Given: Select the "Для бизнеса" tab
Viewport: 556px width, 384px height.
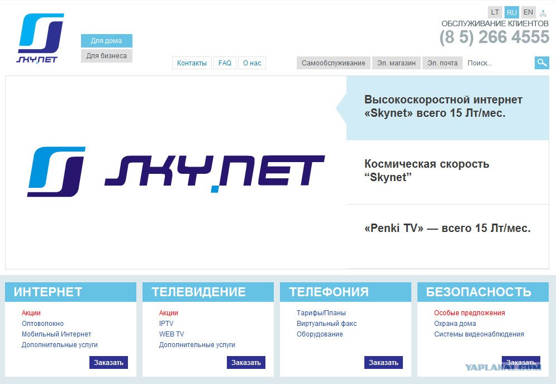Looking at the screenshot, I should pyautogui.click(x=106, y=56).
